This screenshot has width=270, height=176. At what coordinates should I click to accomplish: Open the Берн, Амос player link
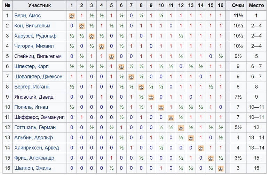[27, 16]
